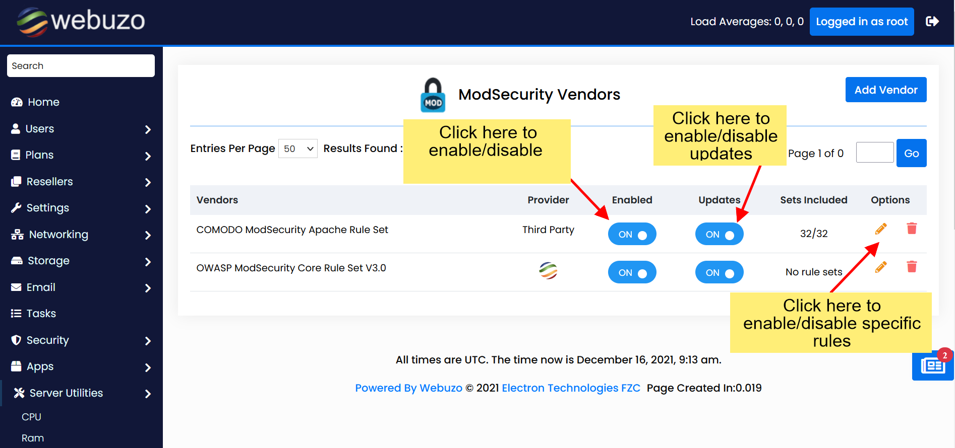This screenshot has width=955, height=448.
Task: Expand the Users sidebar menu
Action: pos(81,129)
